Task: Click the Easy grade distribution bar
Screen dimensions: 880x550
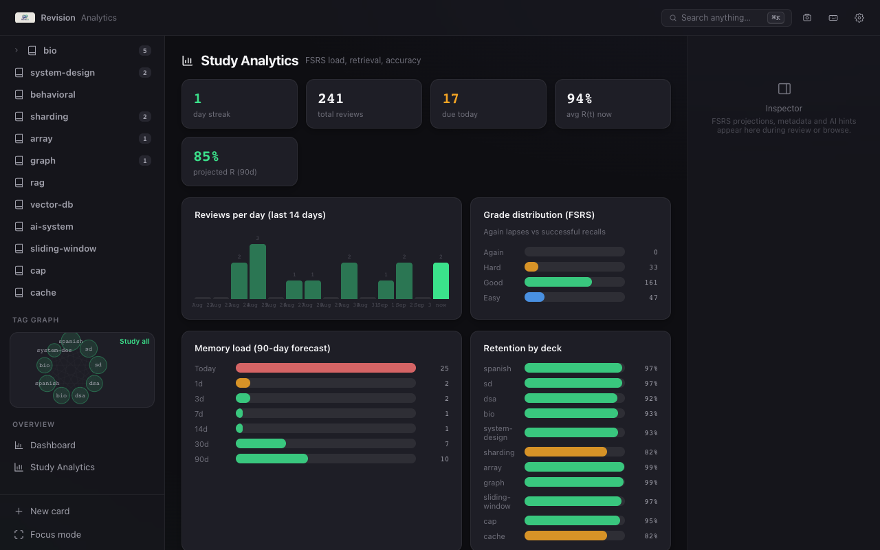Action: (575, 297)
